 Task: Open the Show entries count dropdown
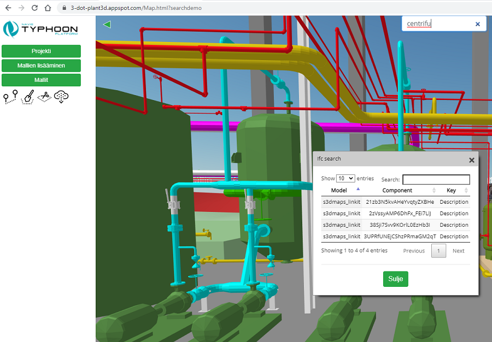[345, 179]
